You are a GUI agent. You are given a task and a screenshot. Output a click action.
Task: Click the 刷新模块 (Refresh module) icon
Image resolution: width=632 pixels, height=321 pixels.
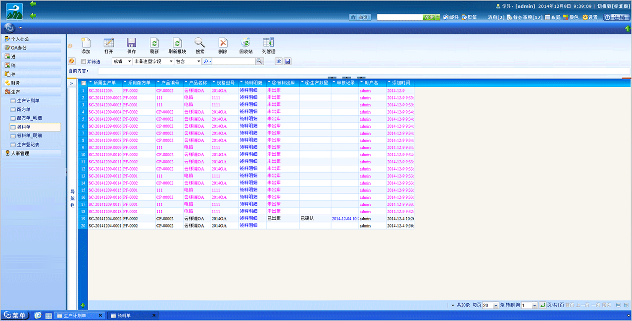pyautogui.click(x=177, y=43)
